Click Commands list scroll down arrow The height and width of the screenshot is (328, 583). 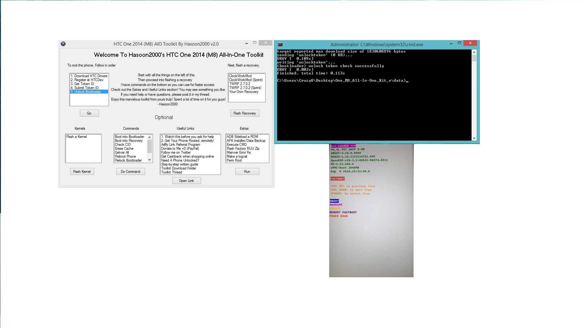coord(149,160)
